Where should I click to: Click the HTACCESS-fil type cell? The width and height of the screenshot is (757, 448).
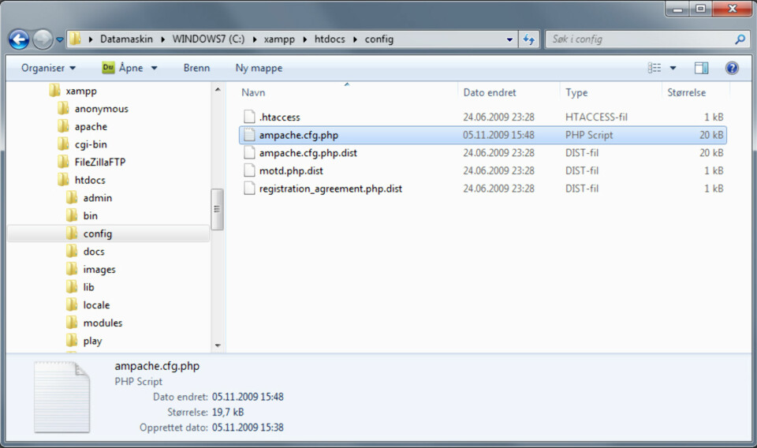[596, 117]
